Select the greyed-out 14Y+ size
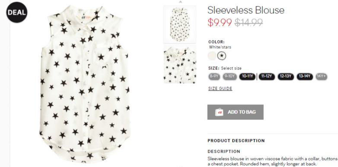338x167 pixels. tap(322, 76)
